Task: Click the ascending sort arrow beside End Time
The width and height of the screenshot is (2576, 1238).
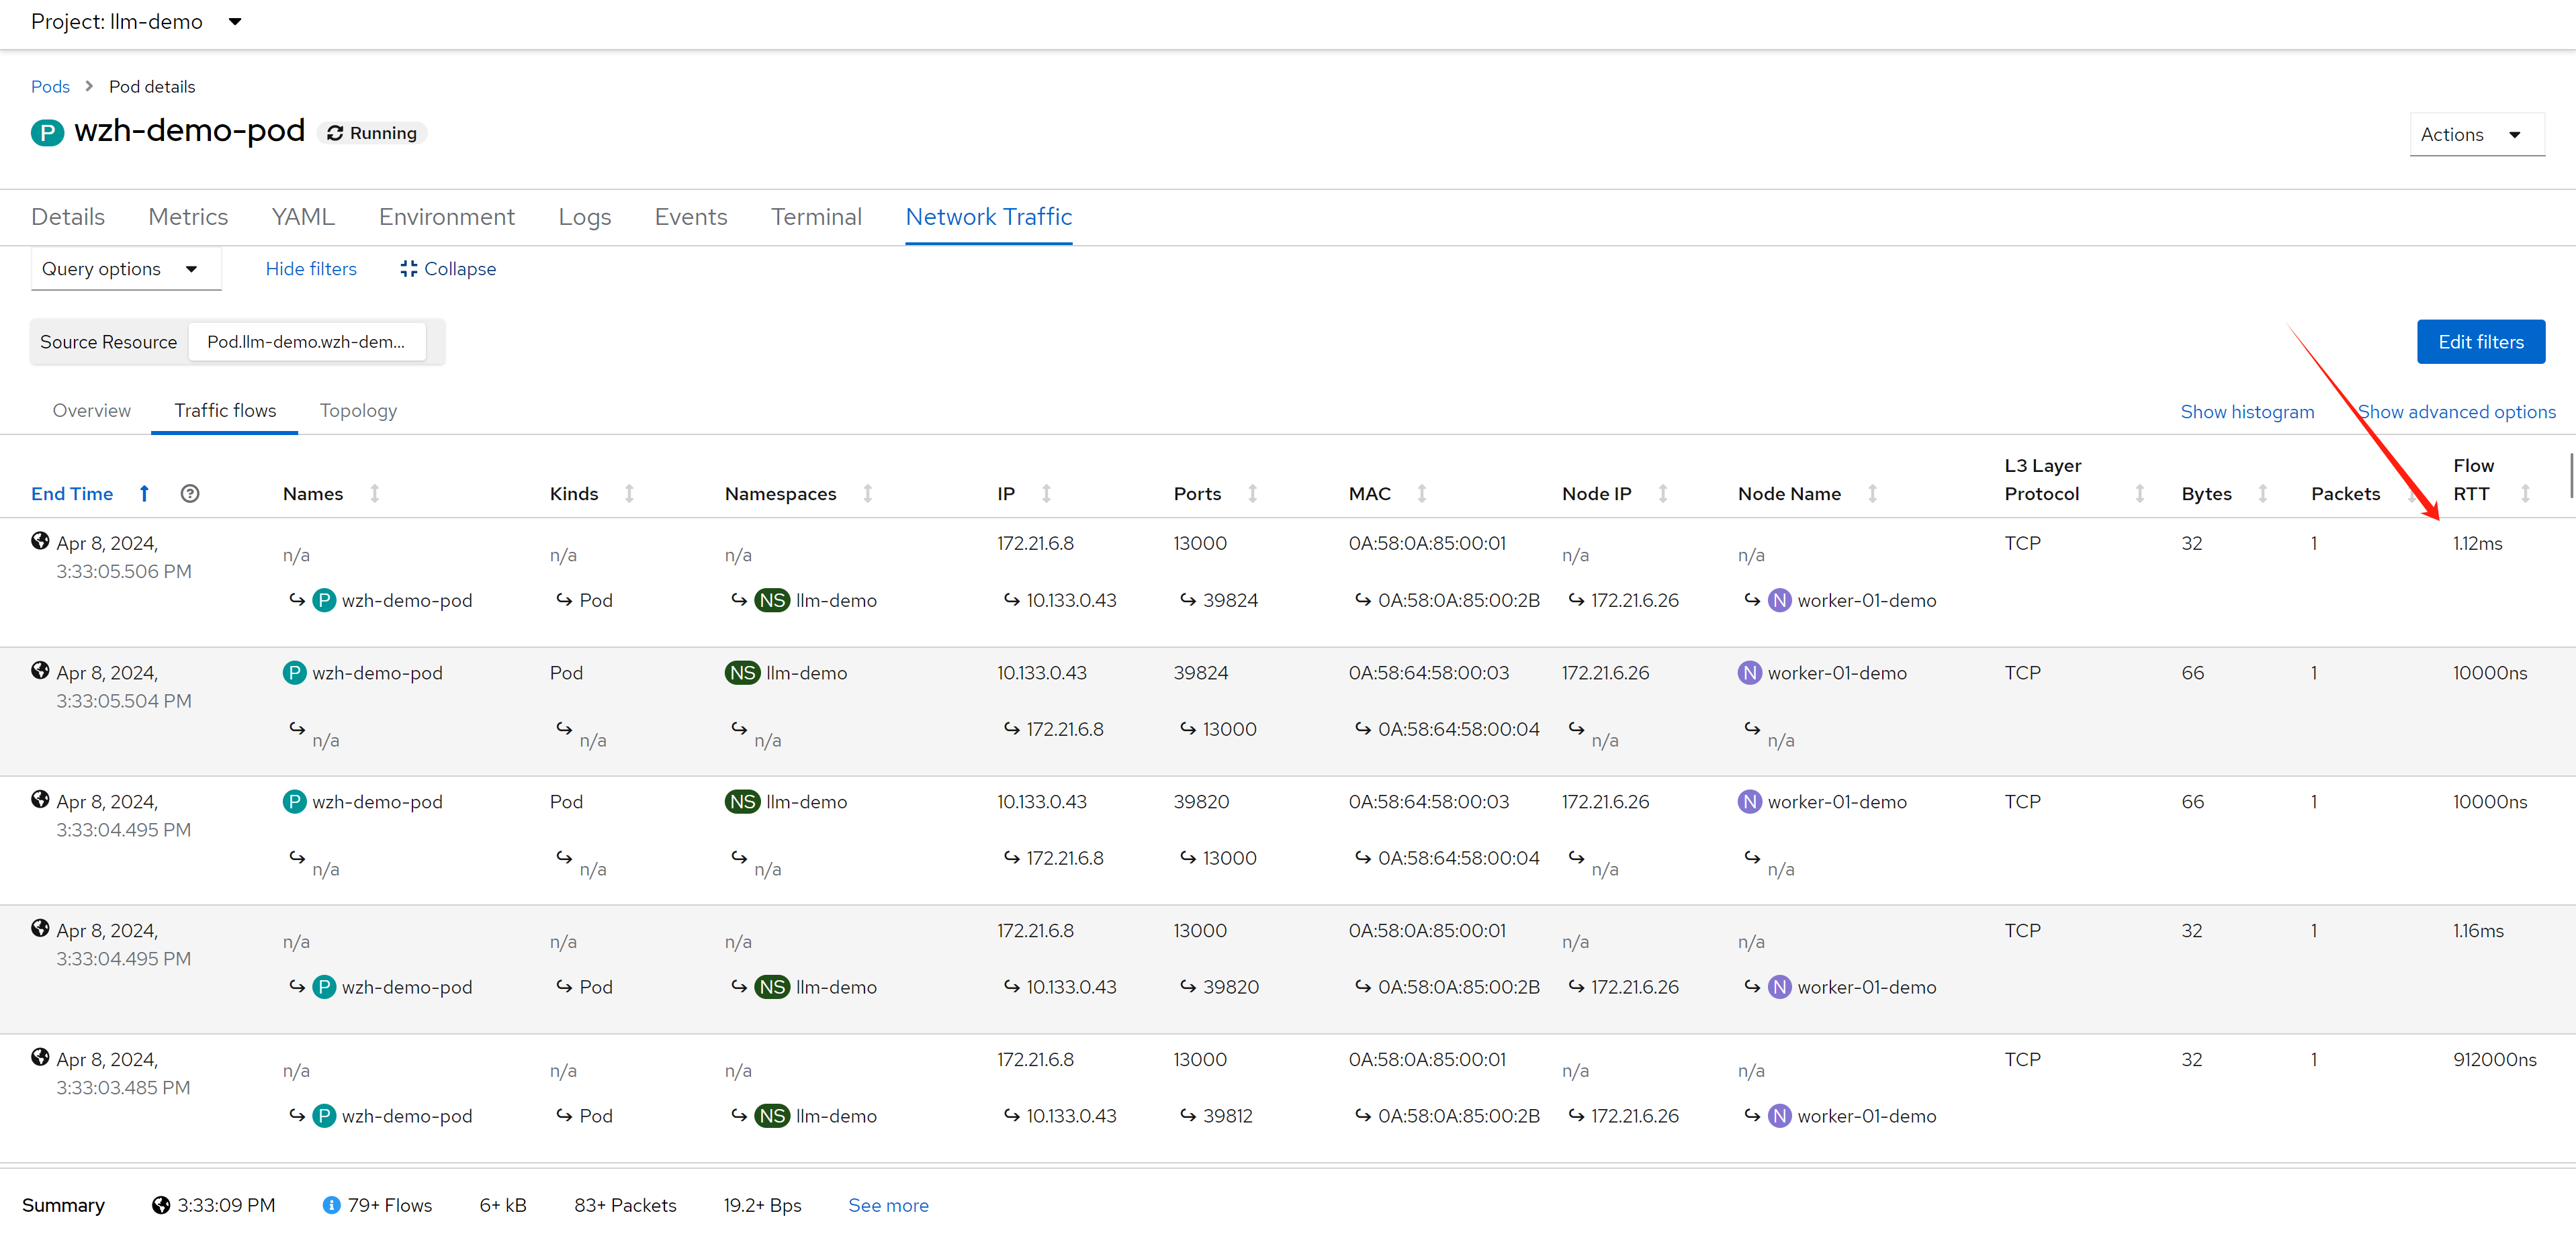Action: coord(144,493)
